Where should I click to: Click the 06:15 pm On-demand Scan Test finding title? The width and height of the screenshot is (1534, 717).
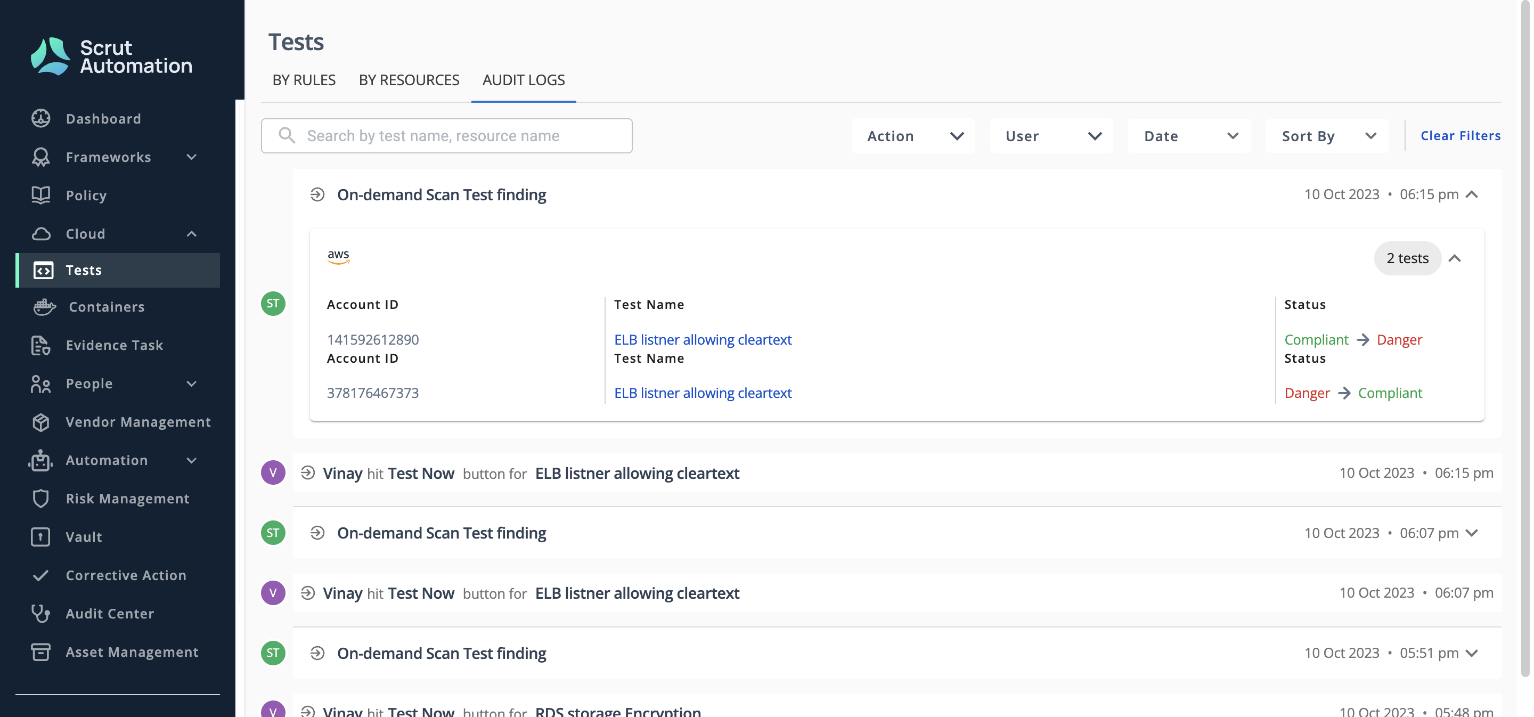click(441, 195)
